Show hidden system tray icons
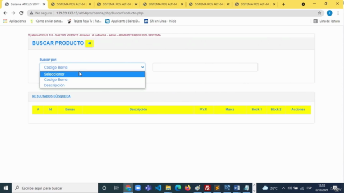 (283, 188)
